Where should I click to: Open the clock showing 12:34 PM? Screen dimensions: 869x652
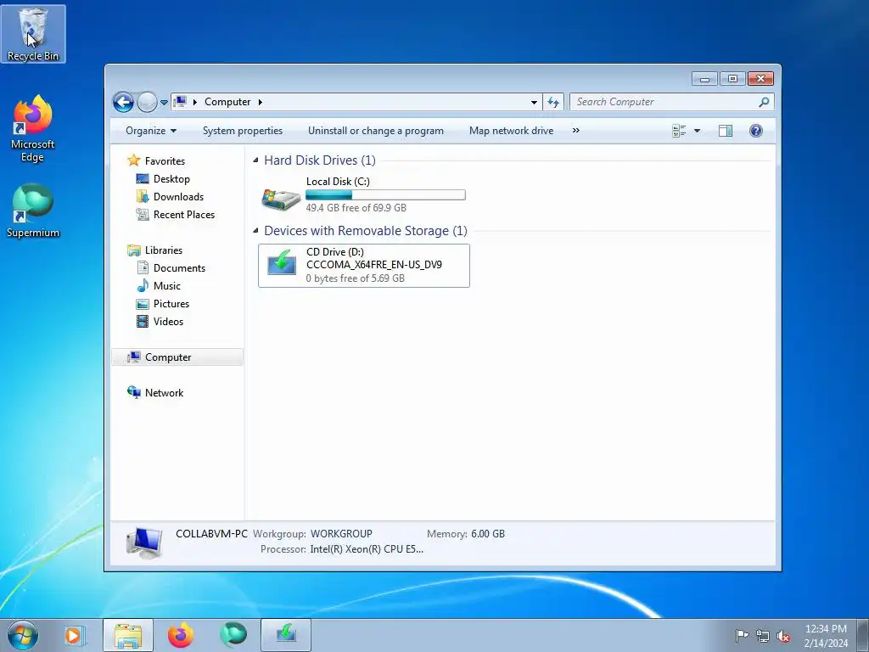(x=826, y=636)
